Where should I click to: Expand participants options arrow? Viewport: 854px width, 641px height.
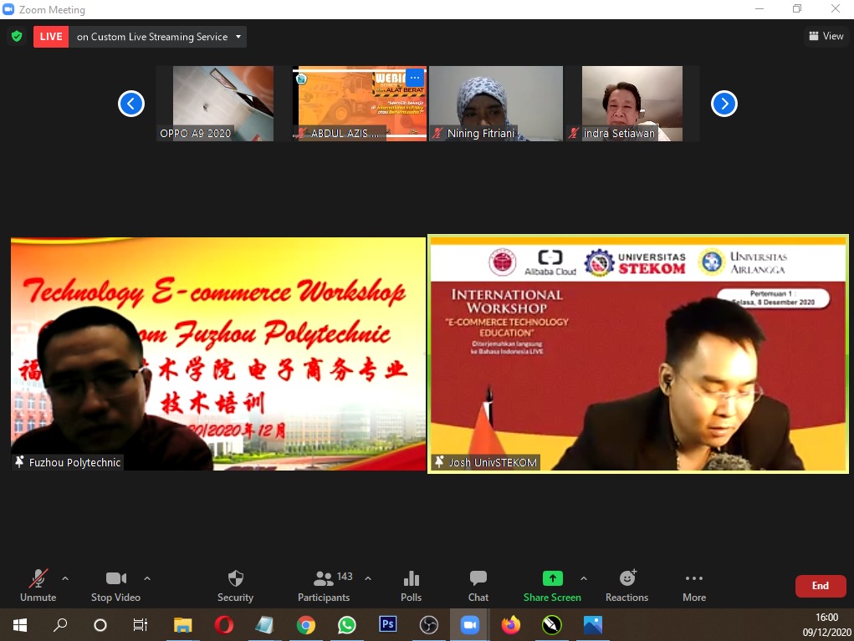click(368, 578)
